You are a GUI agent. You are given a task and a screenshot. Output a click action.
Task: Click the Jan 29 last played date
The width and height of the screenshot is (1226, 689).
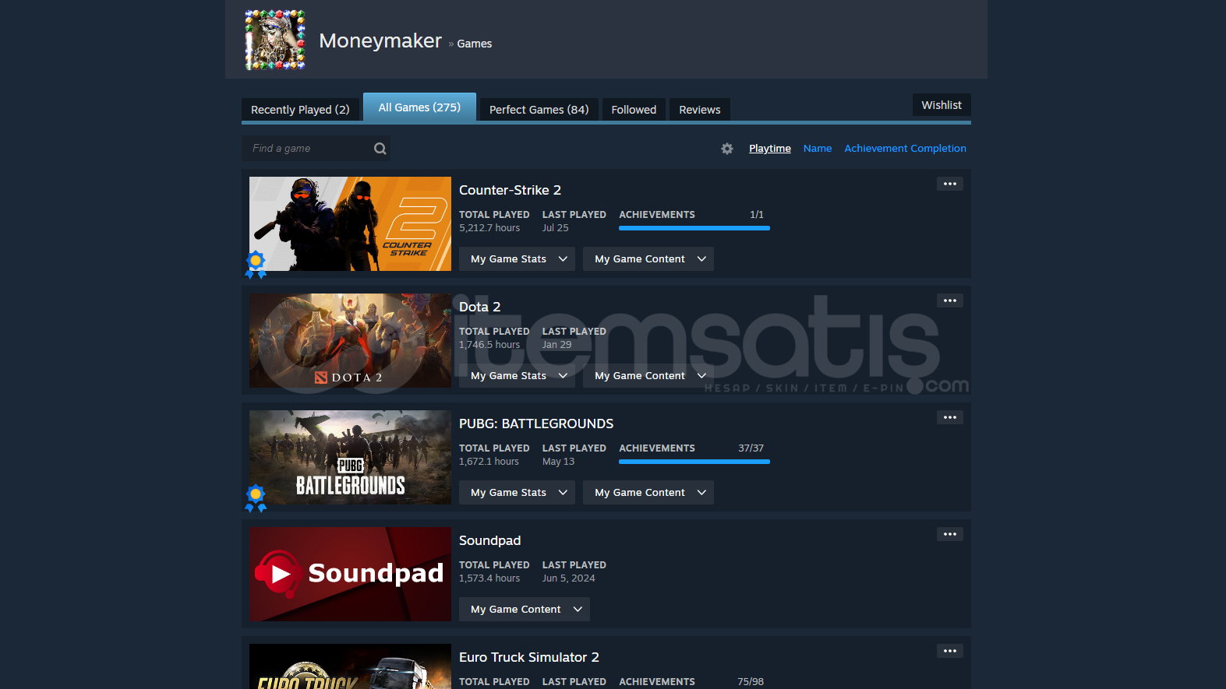coord(557,345)
